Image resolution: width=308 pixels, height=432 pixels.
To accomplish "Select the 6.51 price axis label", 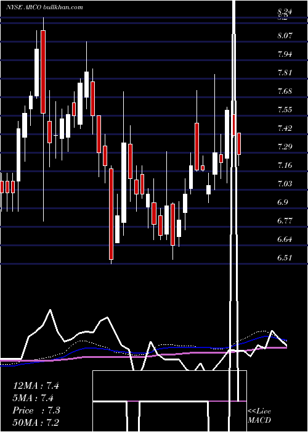I will point(285,258).
